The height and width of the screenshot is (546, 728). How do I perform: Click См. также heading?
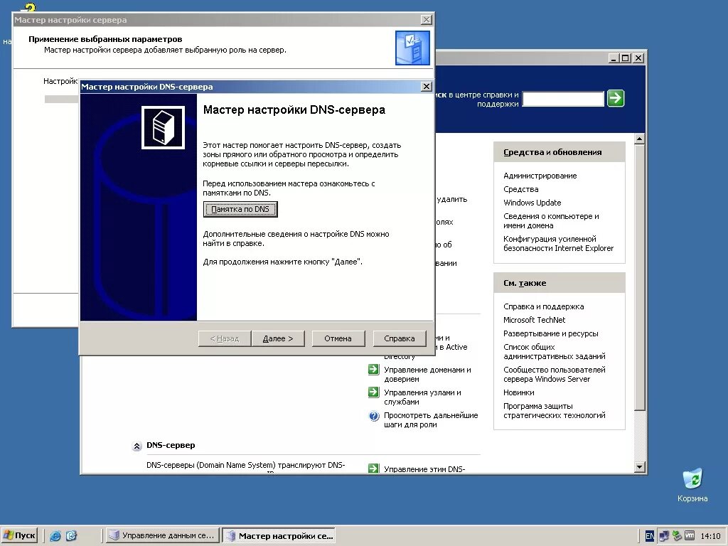(x=525, y=283)
